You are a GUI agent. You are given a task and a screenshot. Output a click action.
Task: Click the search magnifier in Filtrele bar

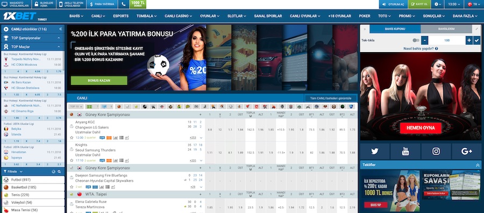click(59, 172)
